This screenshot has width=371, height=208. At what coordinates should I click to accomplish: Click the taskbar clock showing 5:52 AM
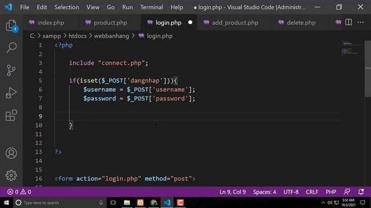(348, 203)
